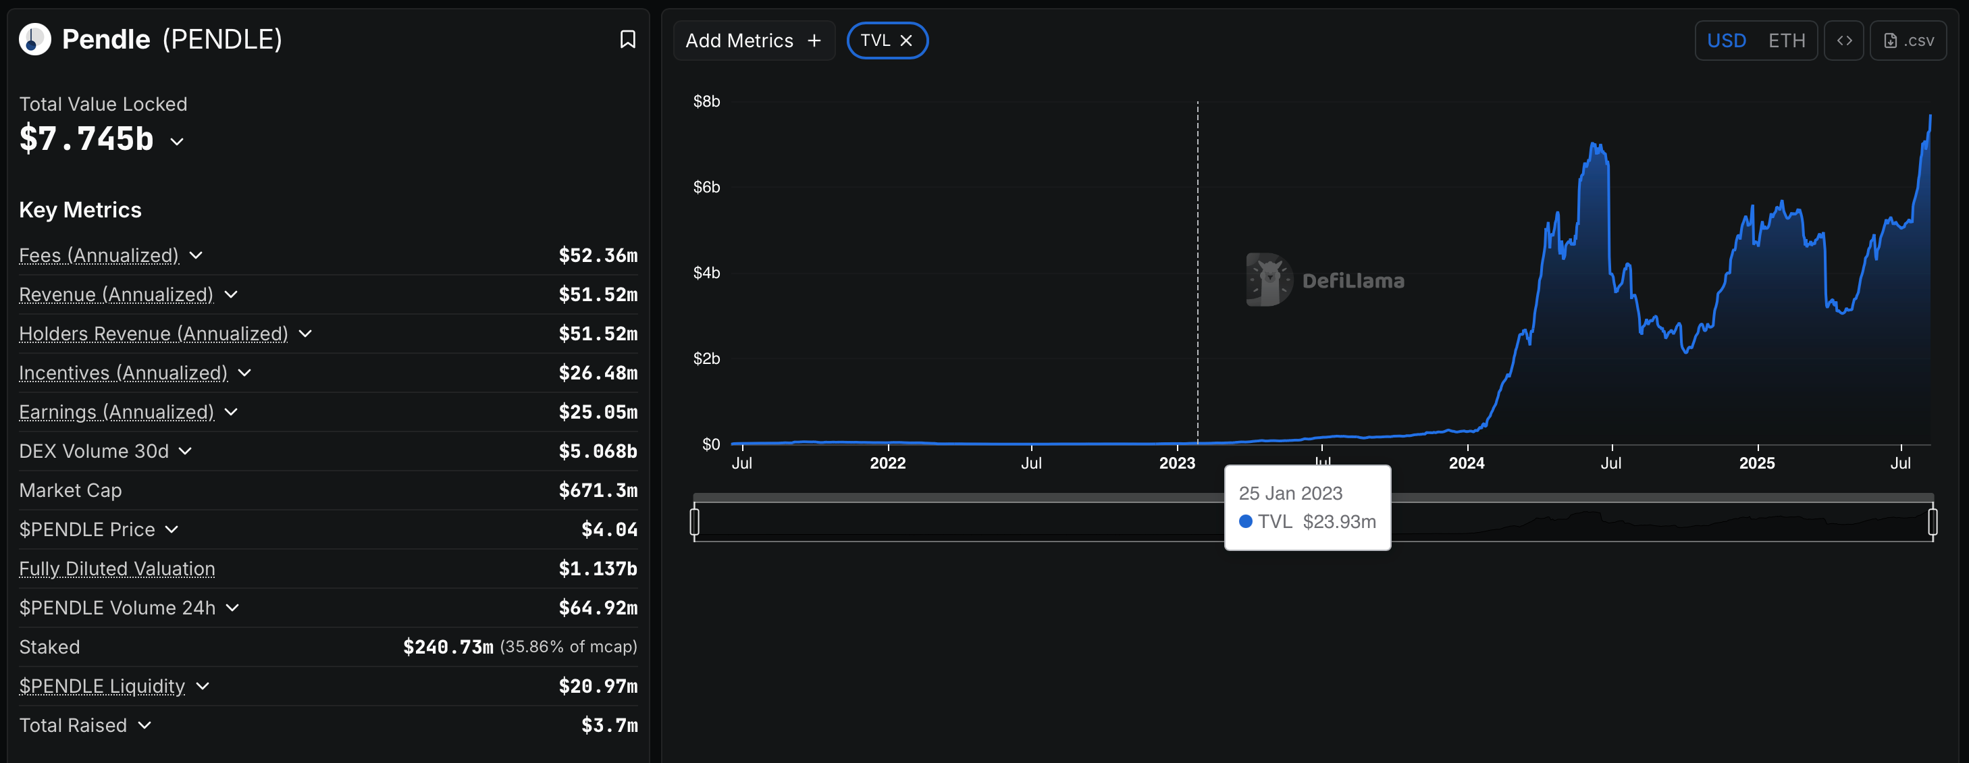Viewport: 1969px width, 763px height.
Task: Bookmark the Pendle protocol
Action: tap(627, 40)
